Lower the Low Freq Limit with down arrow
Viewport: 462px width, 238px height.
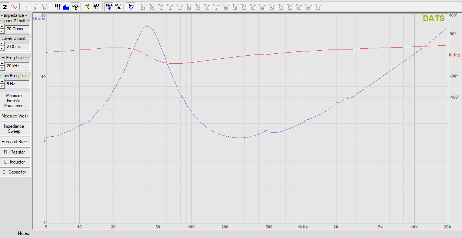2,86
